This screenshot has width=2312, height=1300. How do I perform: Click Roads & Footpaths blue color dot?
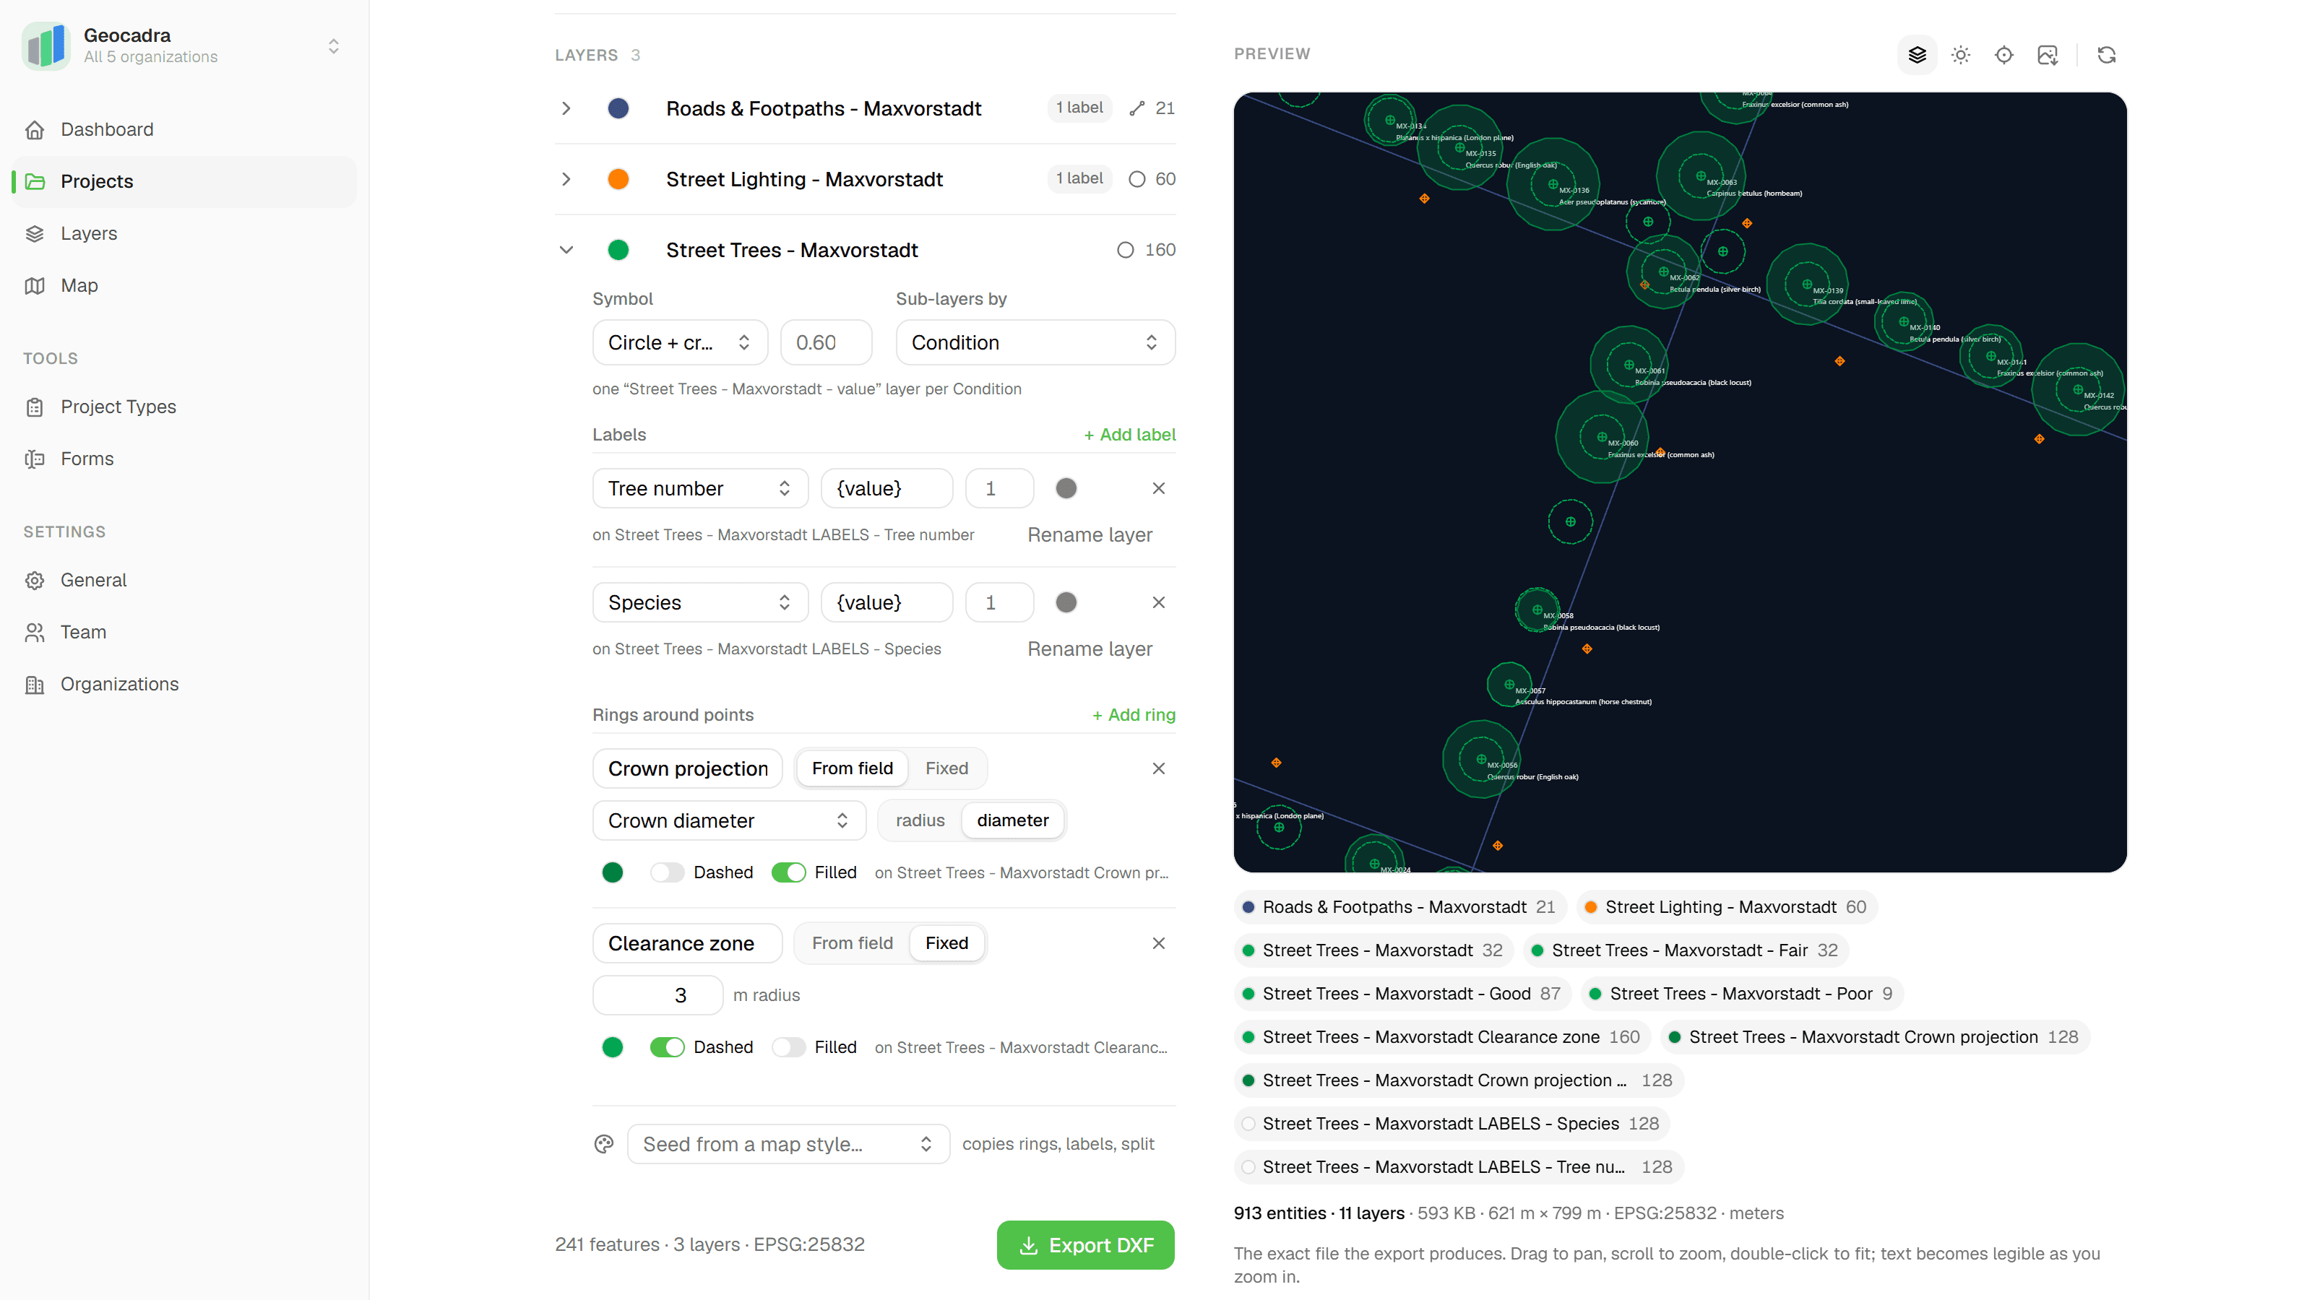tap(618, 108)
